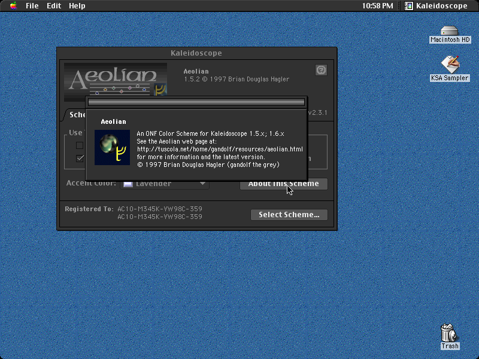Open the Apple menu

(x=13, y=5)
